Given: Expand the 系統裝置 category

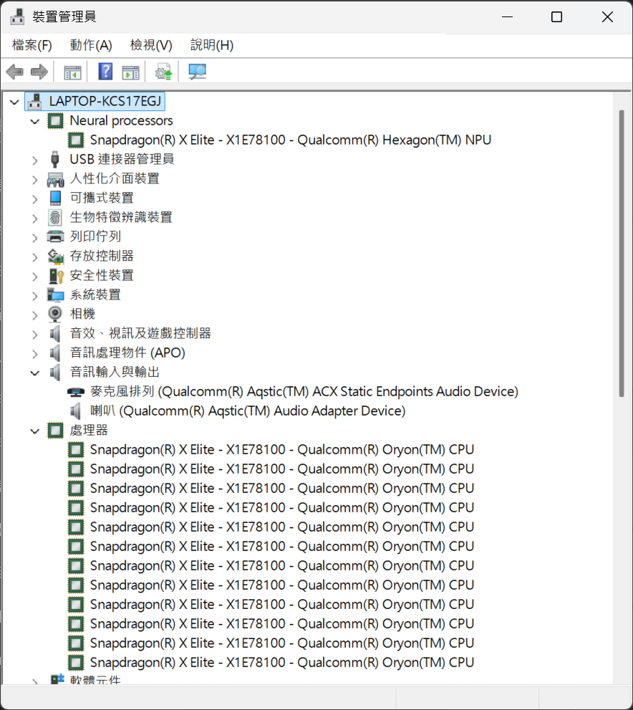Looking at the screenshot, I should pyautogui.click(x=35, y=296).
